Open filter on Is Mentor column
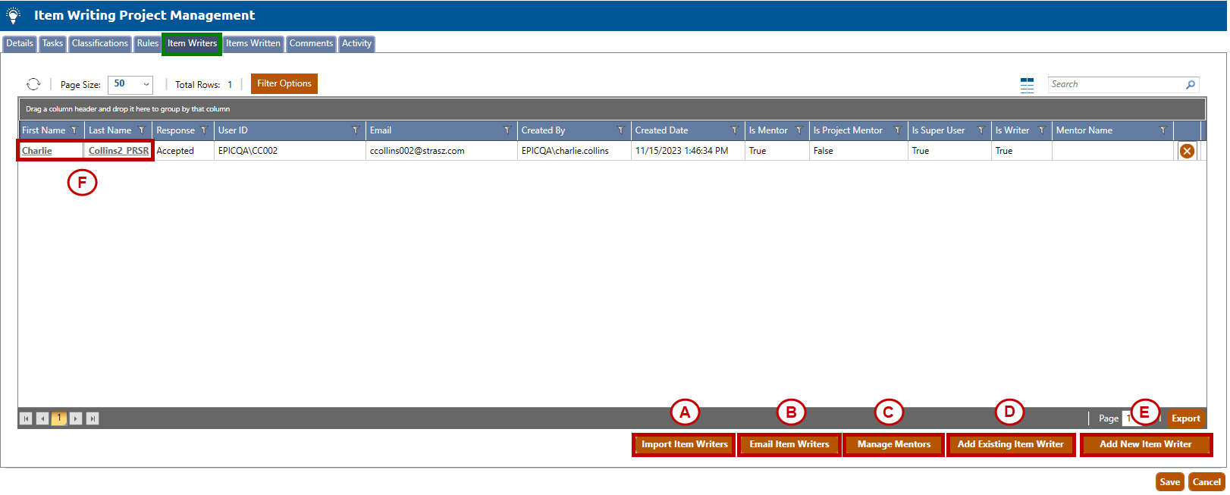Screen dimensions: 1230x495 (x=799, y=130)
